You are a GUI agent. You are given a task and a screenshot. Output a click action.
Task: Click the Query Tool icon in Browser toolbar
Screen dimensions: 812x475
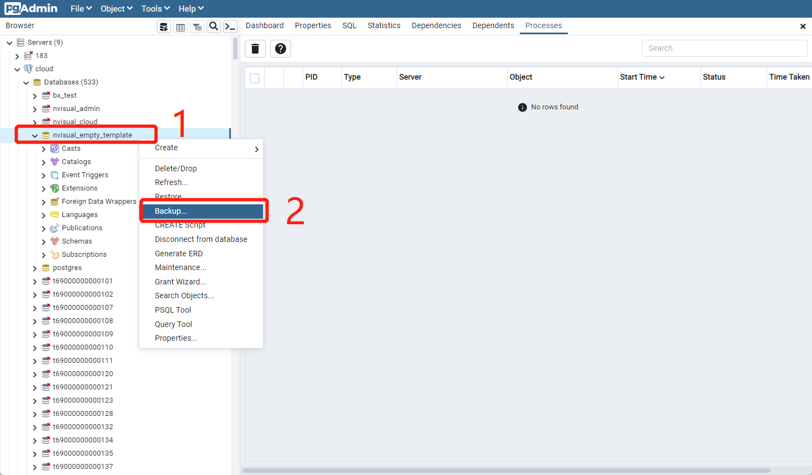[164, 27]
